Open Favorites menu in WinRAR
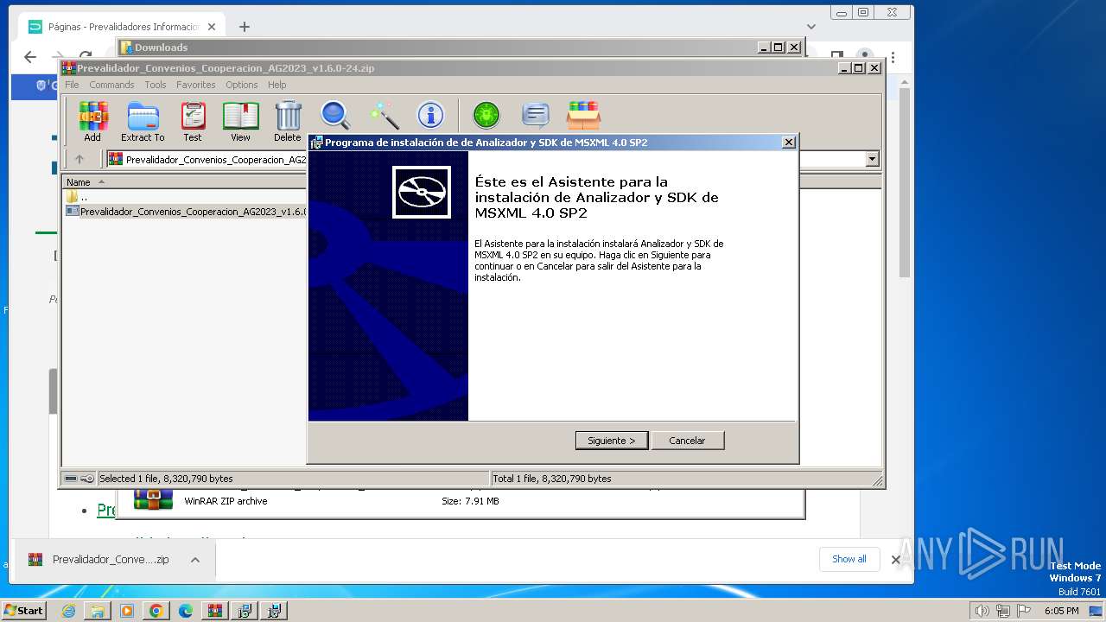The image size is (1106, 622). [196, 85]
